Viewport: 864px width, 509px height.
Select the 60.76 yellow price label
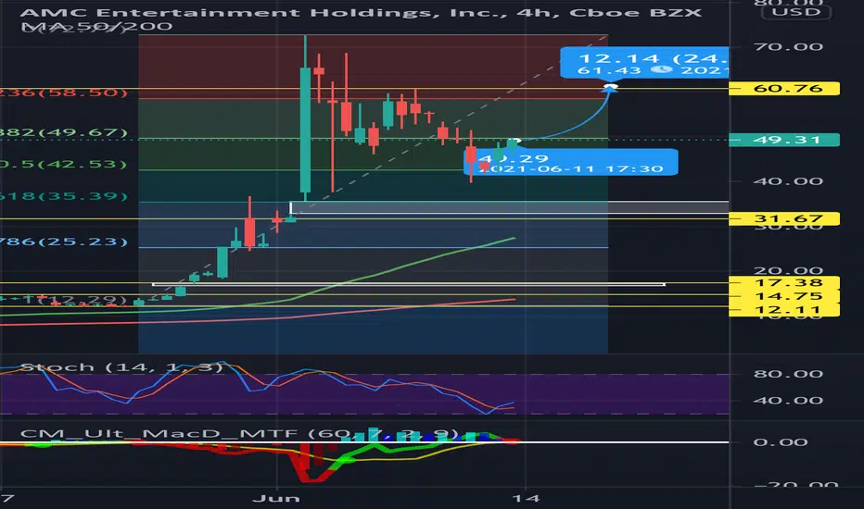784,88
